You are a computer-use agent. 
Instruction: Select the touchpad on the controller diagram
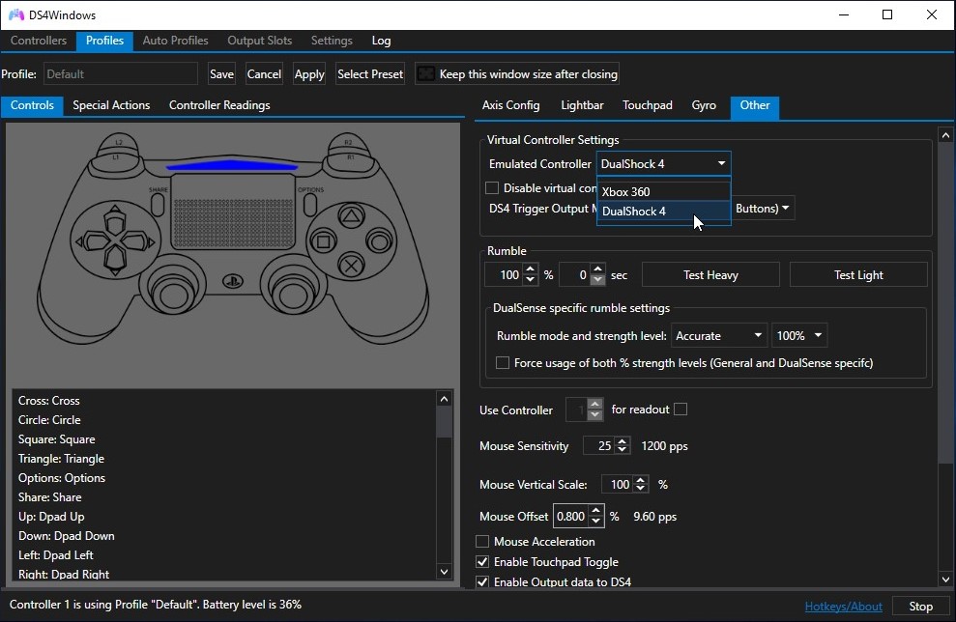(232, 212)
